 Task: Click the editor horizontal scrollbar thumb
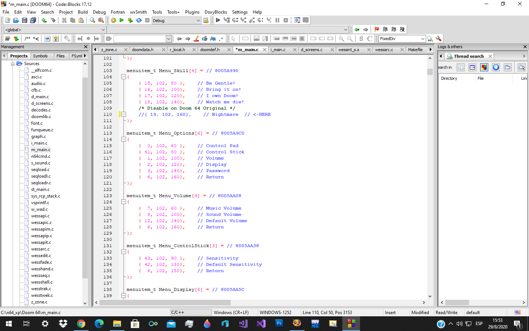pos(165,302)
